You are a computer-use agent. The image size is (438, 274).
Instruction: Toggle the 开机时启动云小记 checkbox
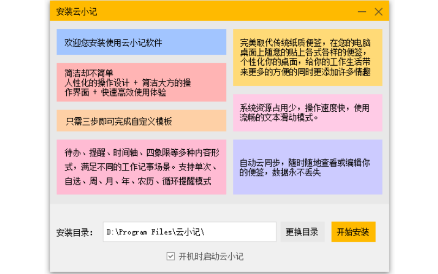(x=170, y=256)
